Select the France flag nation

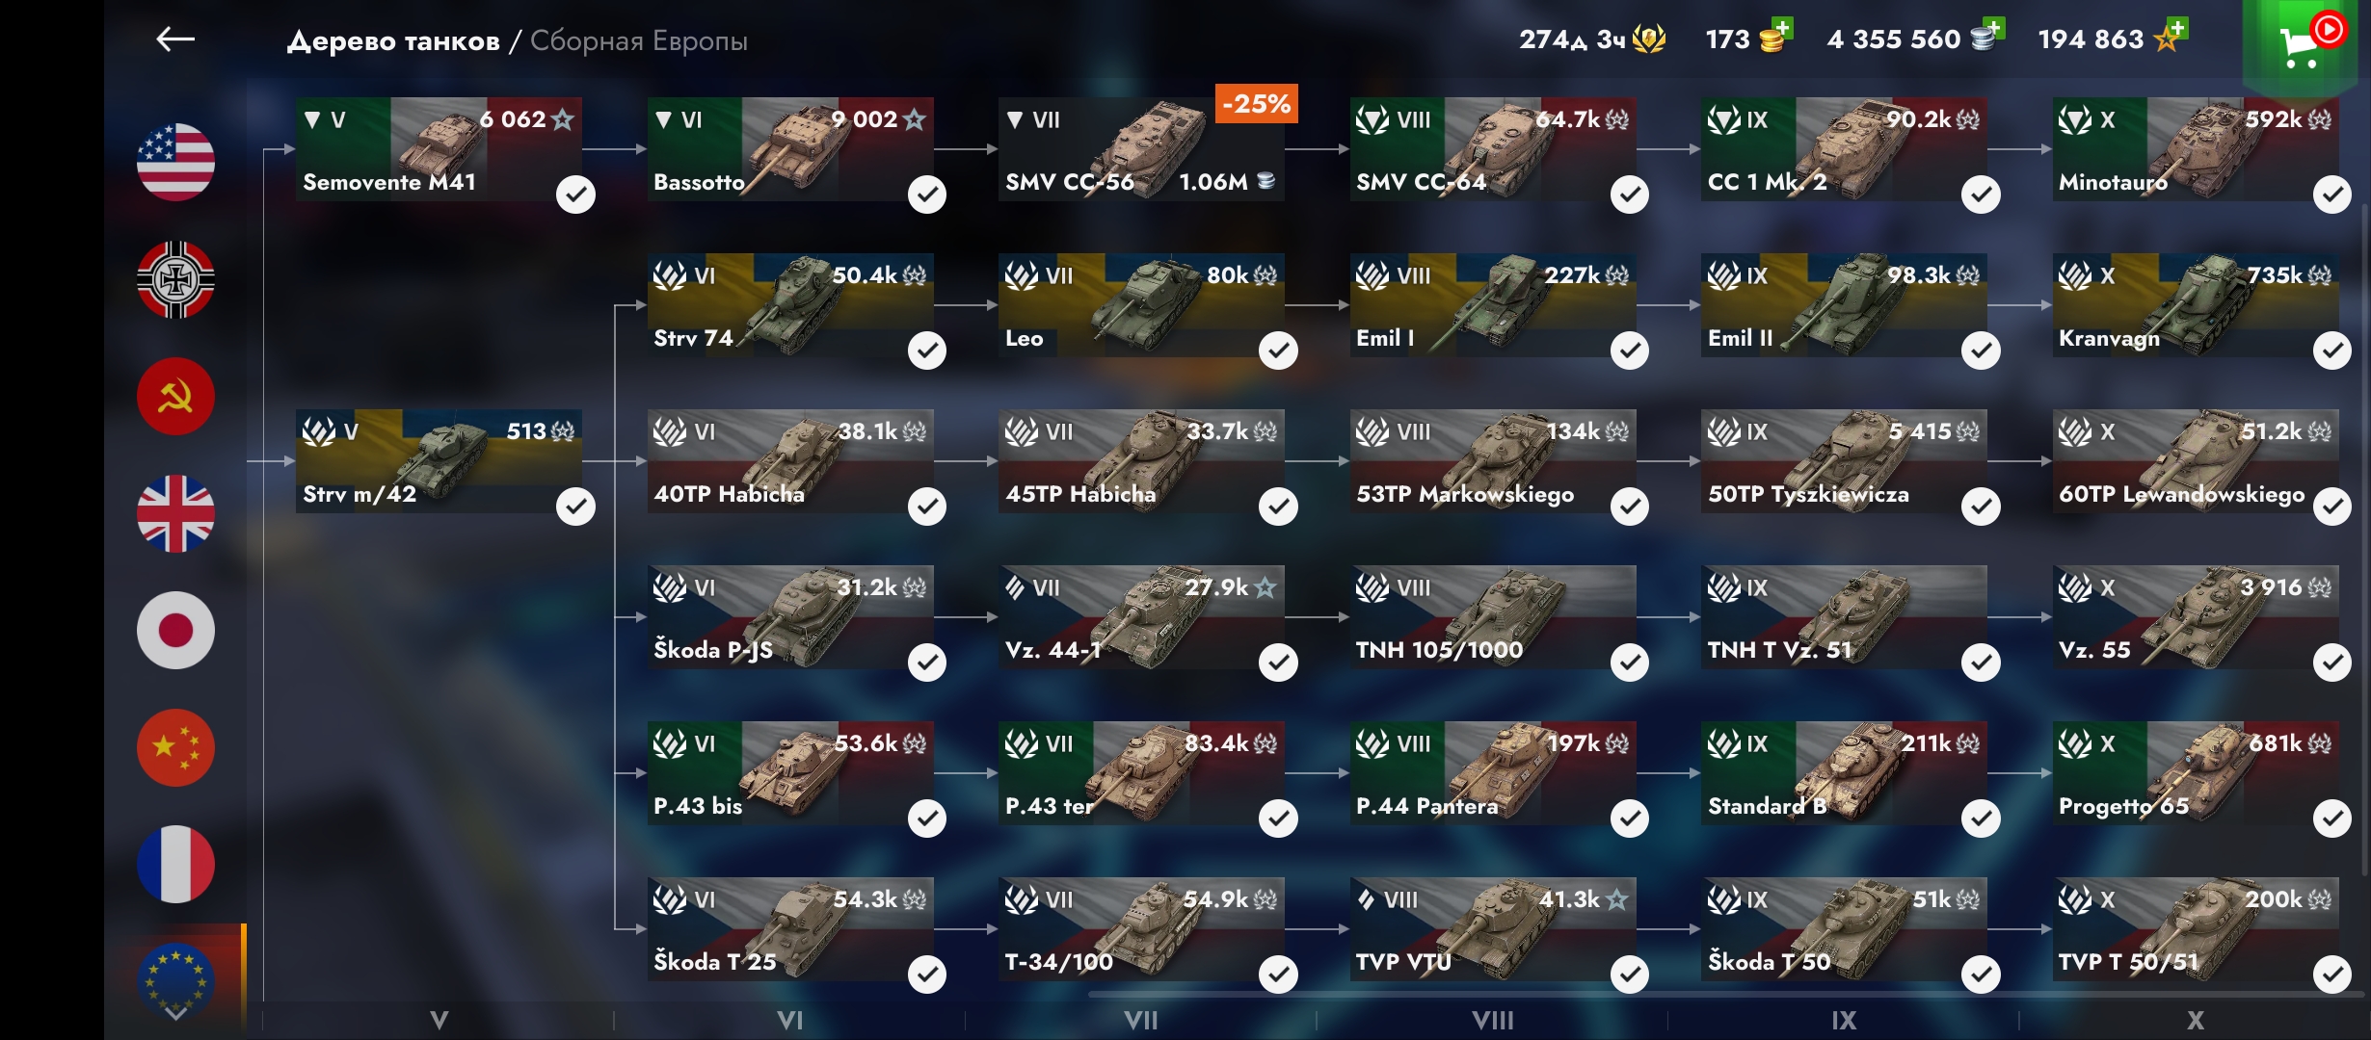175,865
